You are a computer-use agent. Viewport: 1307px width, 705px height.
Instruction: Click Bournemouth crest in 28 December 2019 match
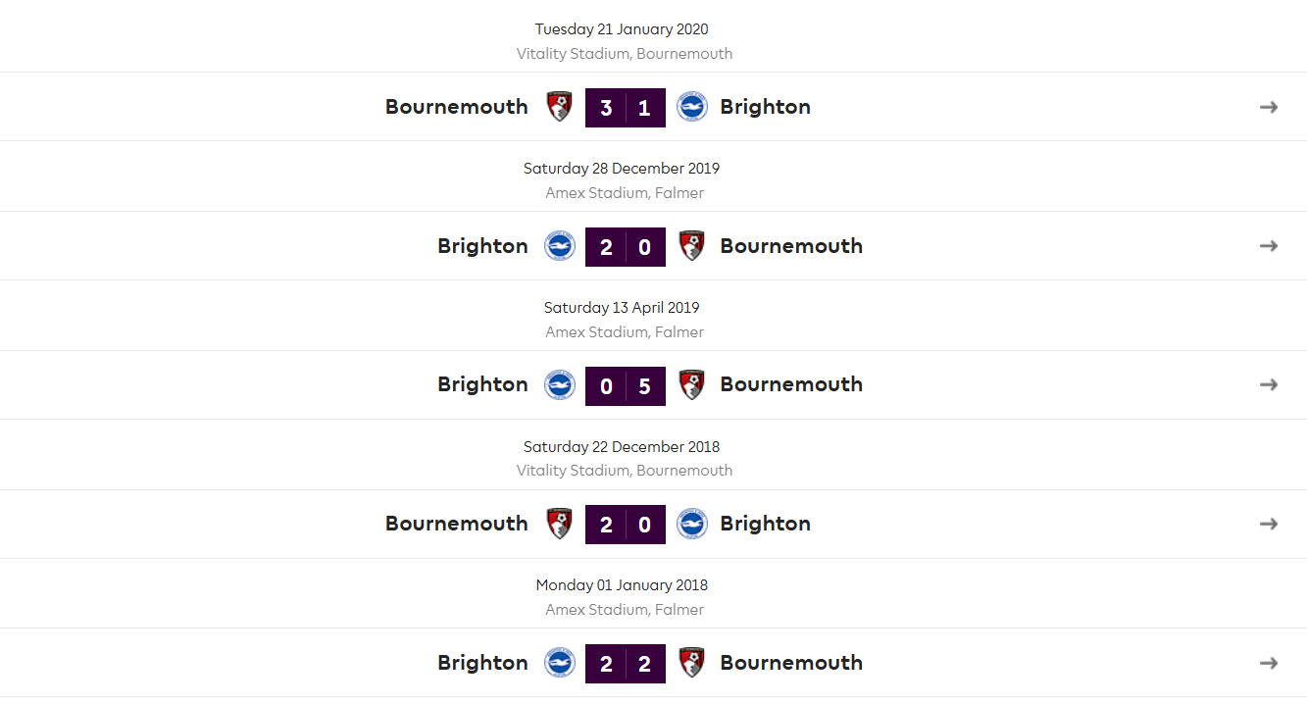[x=692, y=246]
